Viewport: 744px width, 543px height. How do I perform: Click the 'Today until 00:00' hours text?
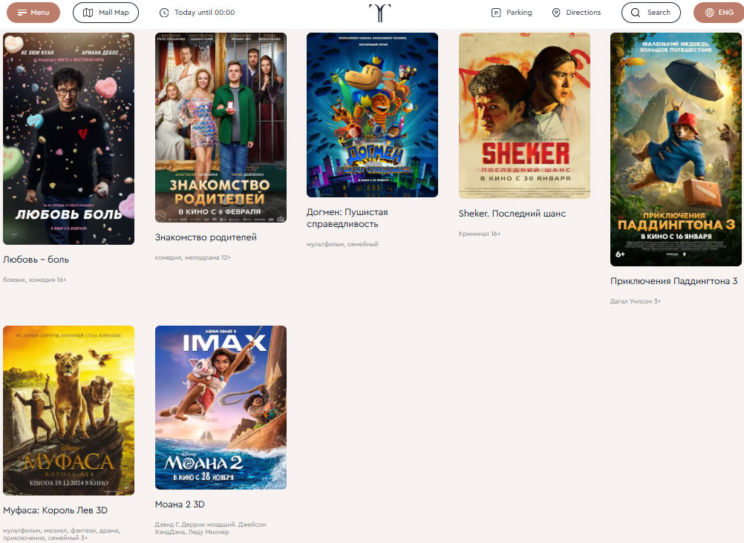[204, 13]
